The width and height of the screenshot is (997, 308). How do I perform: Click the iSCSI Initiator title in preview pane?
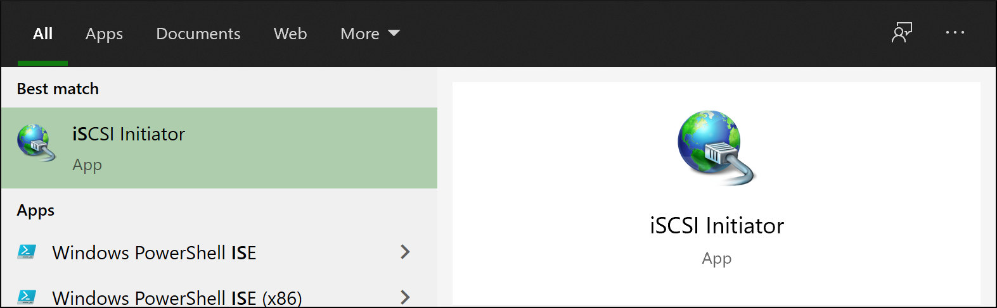coord(717,226)
